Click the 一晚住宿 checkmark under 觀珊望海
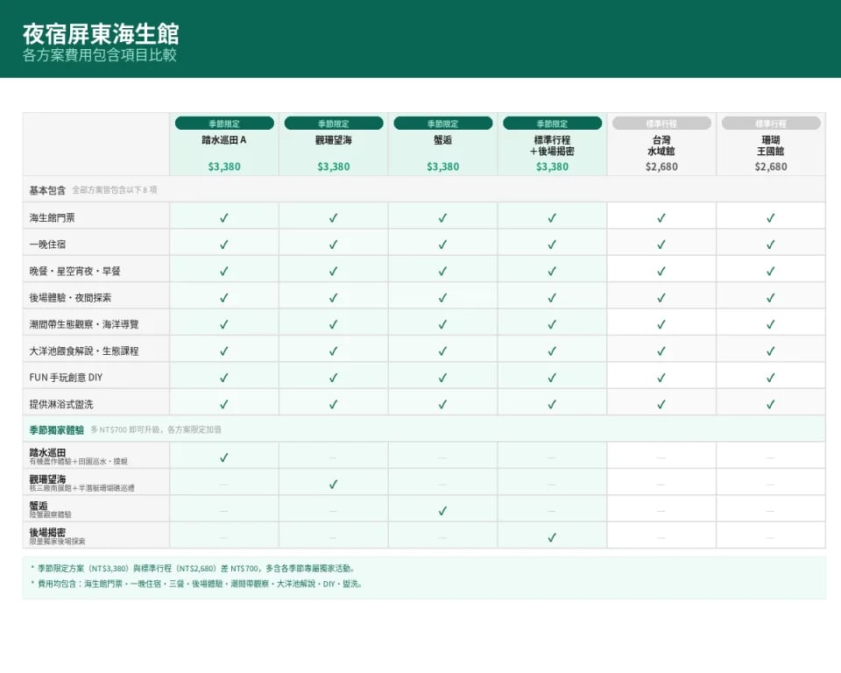This screenshot has height=673, width=841. (x=334, y=244)
